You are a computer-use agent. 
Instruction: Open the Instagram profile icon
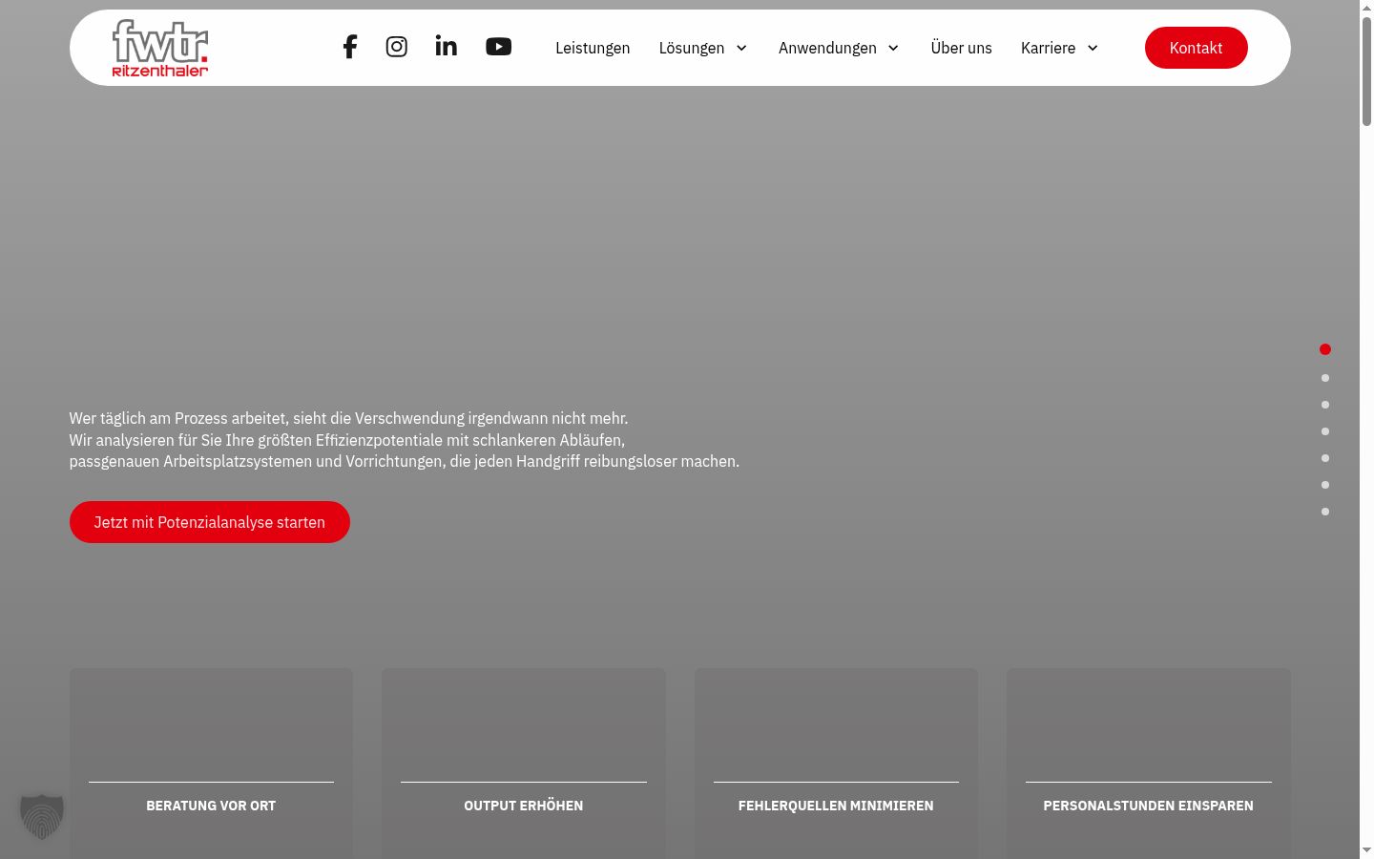[397, 47]
